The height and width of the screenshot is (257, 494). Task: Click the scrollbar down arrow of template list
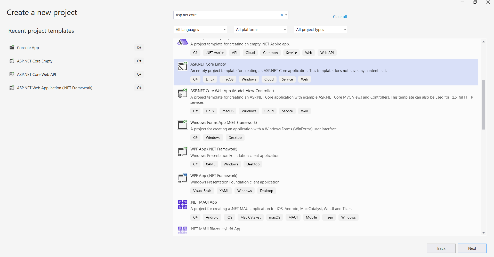[484, 233]
